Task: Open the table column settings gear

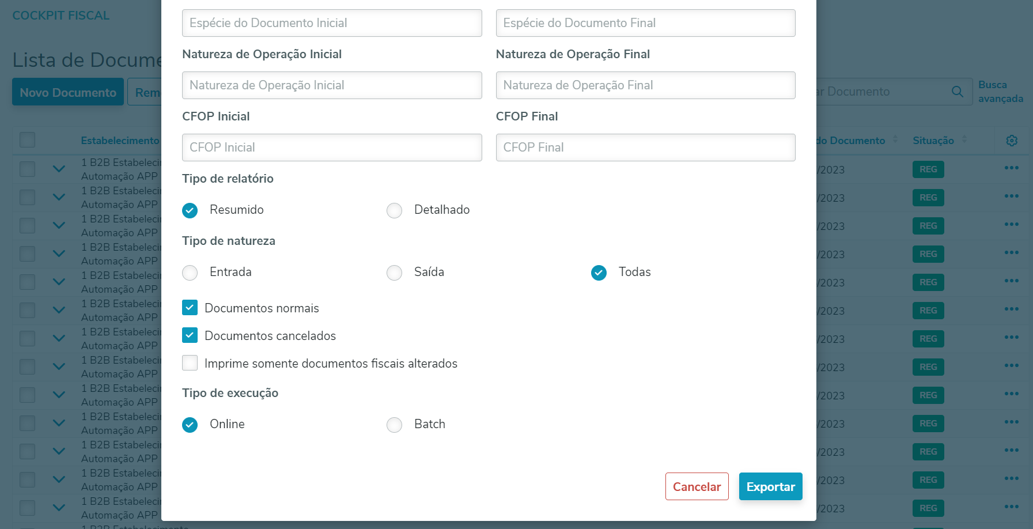Action: tap(1012, 141)
